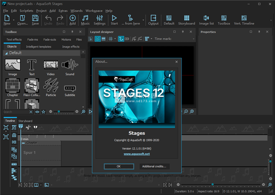Click the scissors cut tool in timeline
275x195 pixels.
(x=28, y=127)
